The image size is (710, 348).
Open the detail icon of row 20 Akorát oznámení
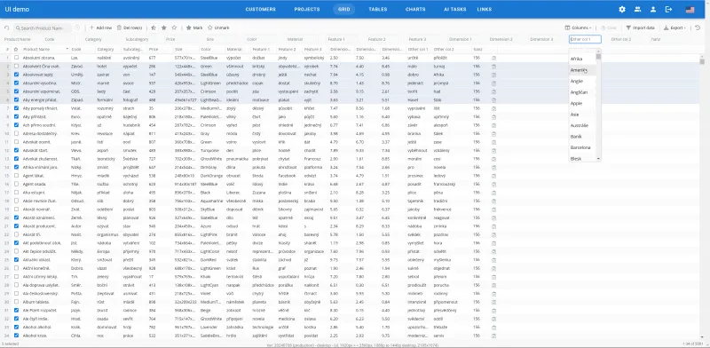[493, 218]
